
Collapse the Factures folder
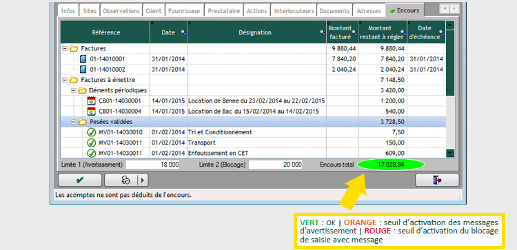pos(65,48)
